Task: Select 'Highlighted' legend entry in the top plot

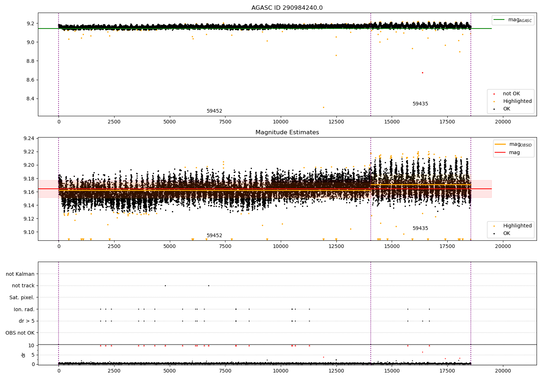Action: click(517, 101)
